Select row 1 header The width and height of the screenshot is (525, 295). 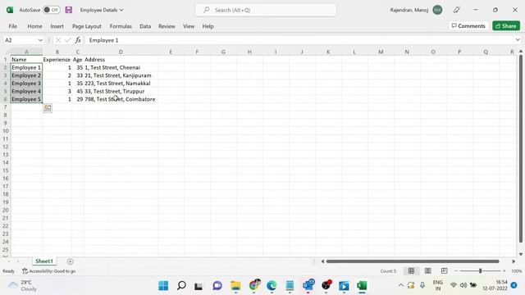coord(5,60)
